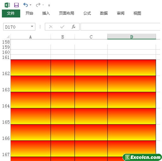
Task: Select row 160 header
Action: (x=6, y=52)
